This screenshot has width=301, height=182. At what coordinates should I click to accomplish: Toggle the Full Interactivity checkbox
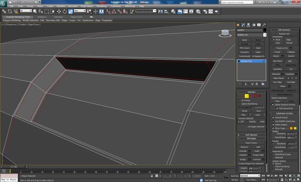coord(277,108)
